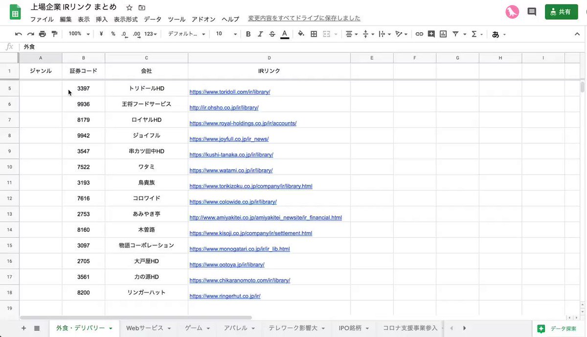Viewport: 587px width, 337px height.
Task: Insert a comment from toolbar
Action: point(431,34)
